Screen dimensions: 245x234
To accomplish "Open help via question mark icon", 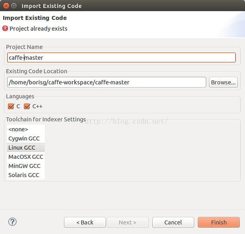I will point(12,222).
